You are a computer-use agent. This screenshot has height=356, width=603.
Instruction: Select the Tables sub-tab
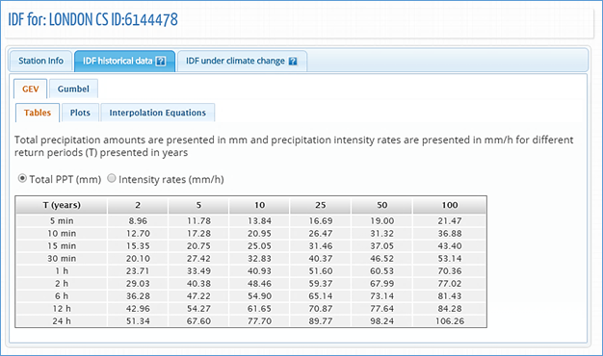[x=38, y=113]
